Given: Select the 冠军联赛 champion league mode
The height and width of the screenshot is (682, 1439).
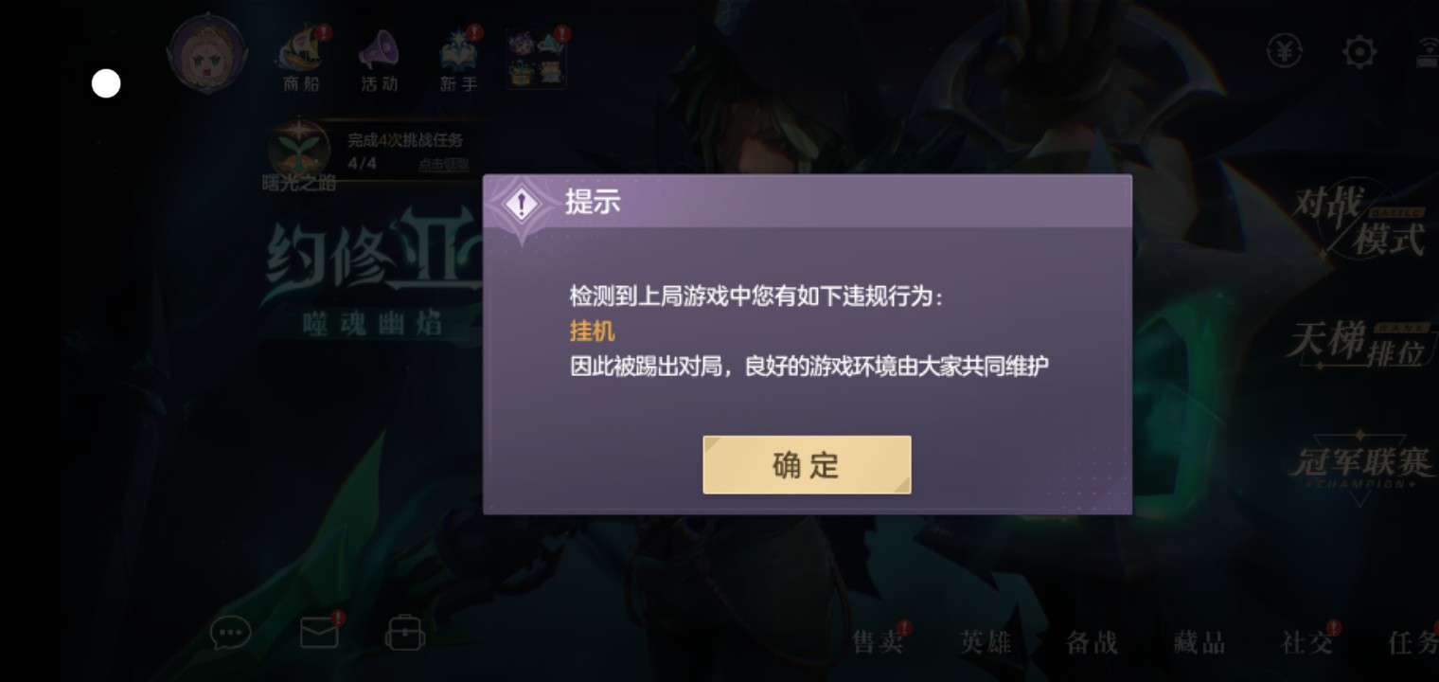Looking at the screenshot, I should pos(1359,464).
